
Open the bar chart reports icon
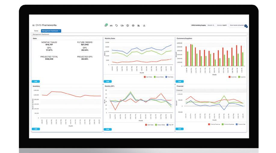(139, 26)
